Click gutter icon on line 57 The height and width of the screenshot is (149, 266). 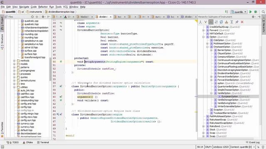click(61, 87)
